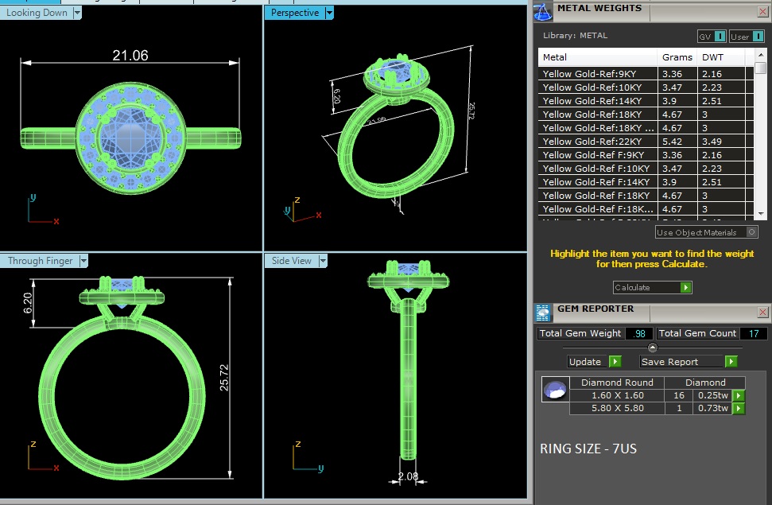Viewport: 772px width, 505px height.
Task: Expand the Through Finger viewport menu
Action: click(83, 261)
